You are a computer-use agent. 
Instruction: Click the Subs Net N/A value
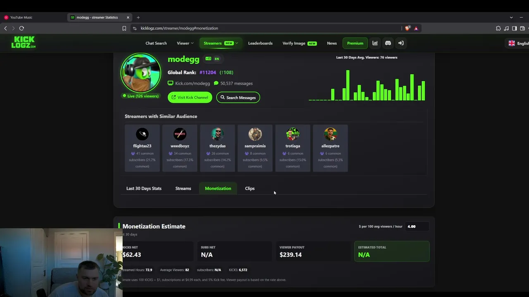tap(207, 255)
